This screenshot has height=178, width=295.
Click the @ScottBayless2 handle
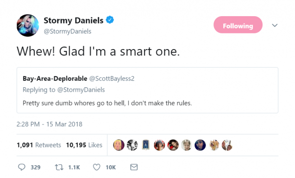pos(112,78)
